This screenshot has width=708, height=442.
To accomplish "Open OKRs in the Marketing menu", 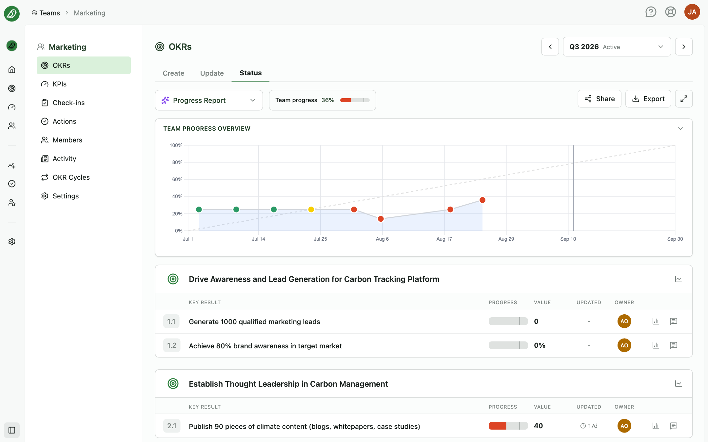I will point(84,65).
